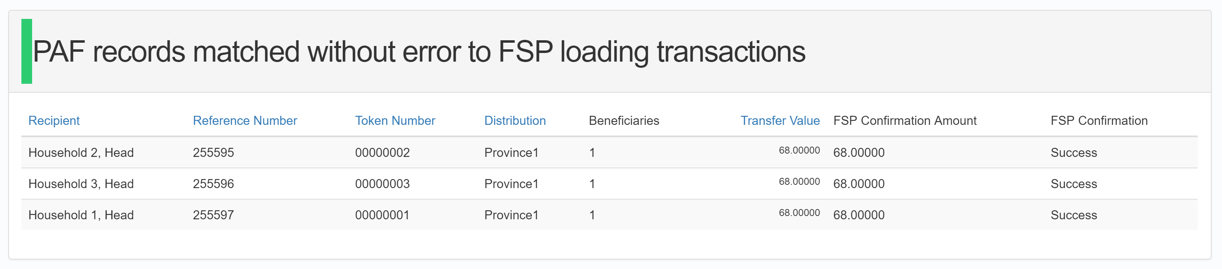Sort table by Recipient column header
Image resolution: width=1222 pixels, height=269 pixels.
(x=54, y=121)
